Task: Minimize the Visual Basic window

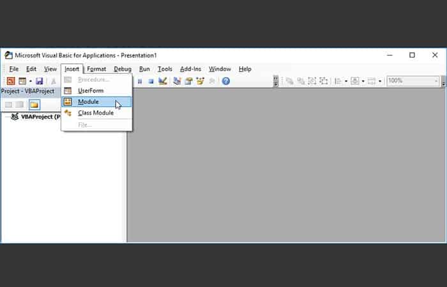Action: (x=390, y=55)
